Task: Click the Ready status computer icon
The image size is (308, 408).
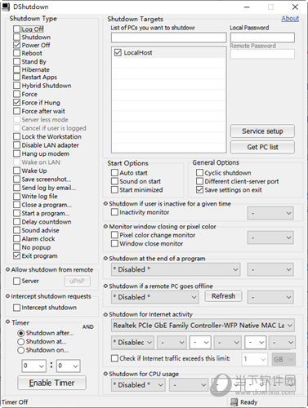Action: pos(234,402)
